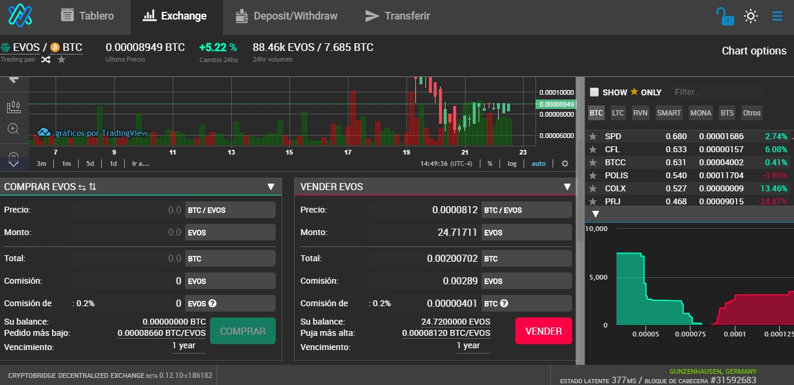The image size is (794, 385).
Task: Click the CryptoBridge logo icon
Action: (x=20, y=15)
